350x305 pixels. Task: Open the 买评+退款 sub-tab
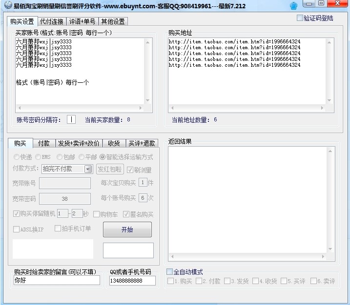pyautogui.click(x=142, y=143)
